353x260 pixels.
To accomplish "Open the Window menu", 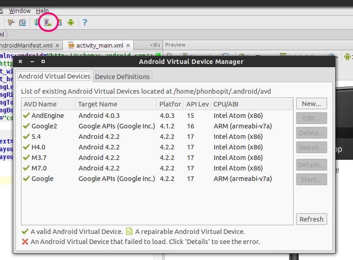I will [x=20, y=11].
